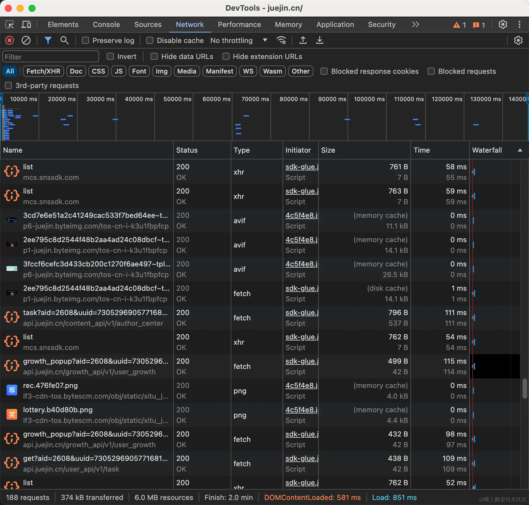Image resolution: width=529 pixels, height=505 pixels.
Task: Open the Sources tab
Action: pyautogui.click(x=148, y=24)
